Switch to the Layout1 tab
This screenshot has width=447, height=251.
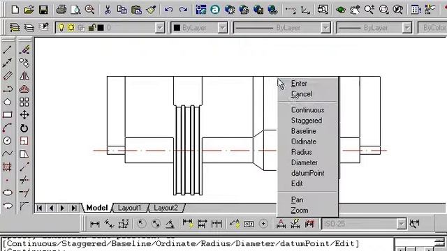[130, 208]
